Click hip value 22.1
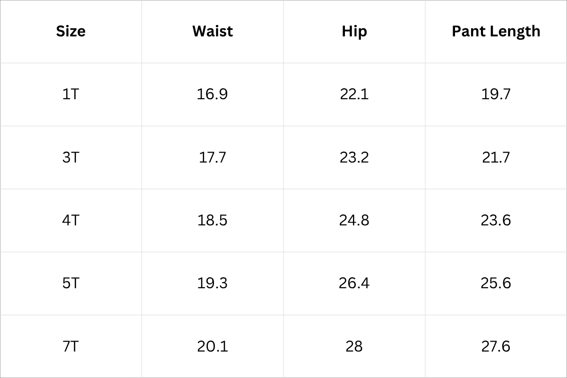Screen dimensions: 567x378 coord(354,94)
